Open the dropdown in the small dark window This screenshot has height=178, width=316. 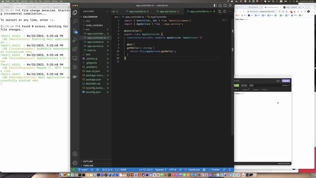point(286,86)
